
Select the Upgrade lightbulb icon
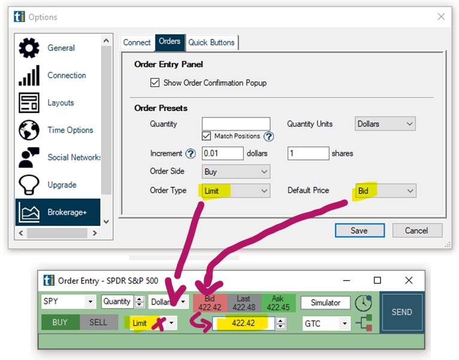[x=29, y=185]
